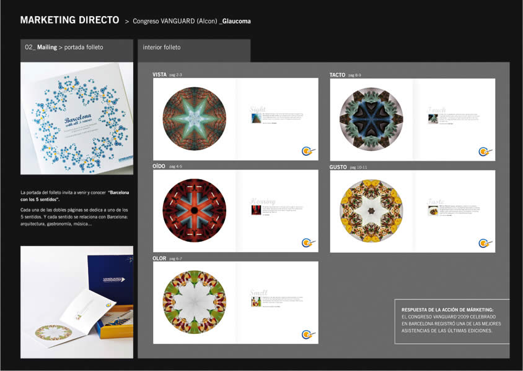Click the Congreso VANGUARD Glaucoma breadcrumb
The width and height of the screenshot is (523, 371).
pyautogui.click(x=191, y=21)
